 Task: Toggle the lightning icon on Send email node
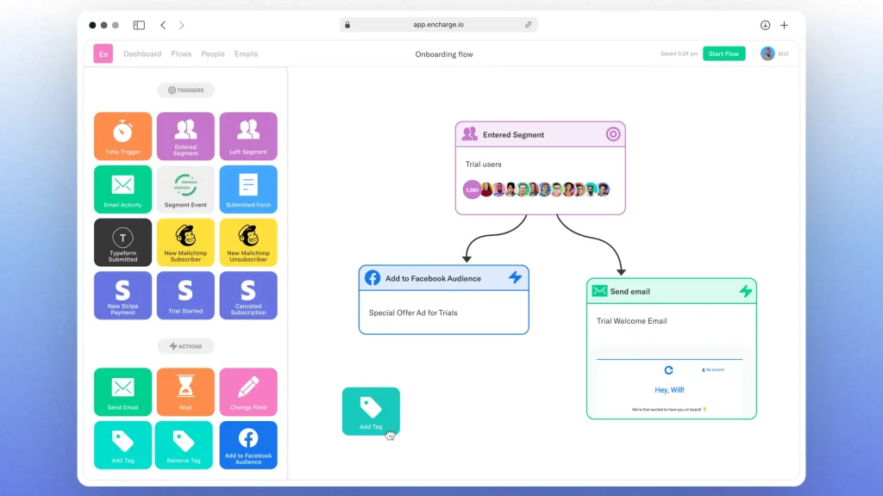point(747,291)
